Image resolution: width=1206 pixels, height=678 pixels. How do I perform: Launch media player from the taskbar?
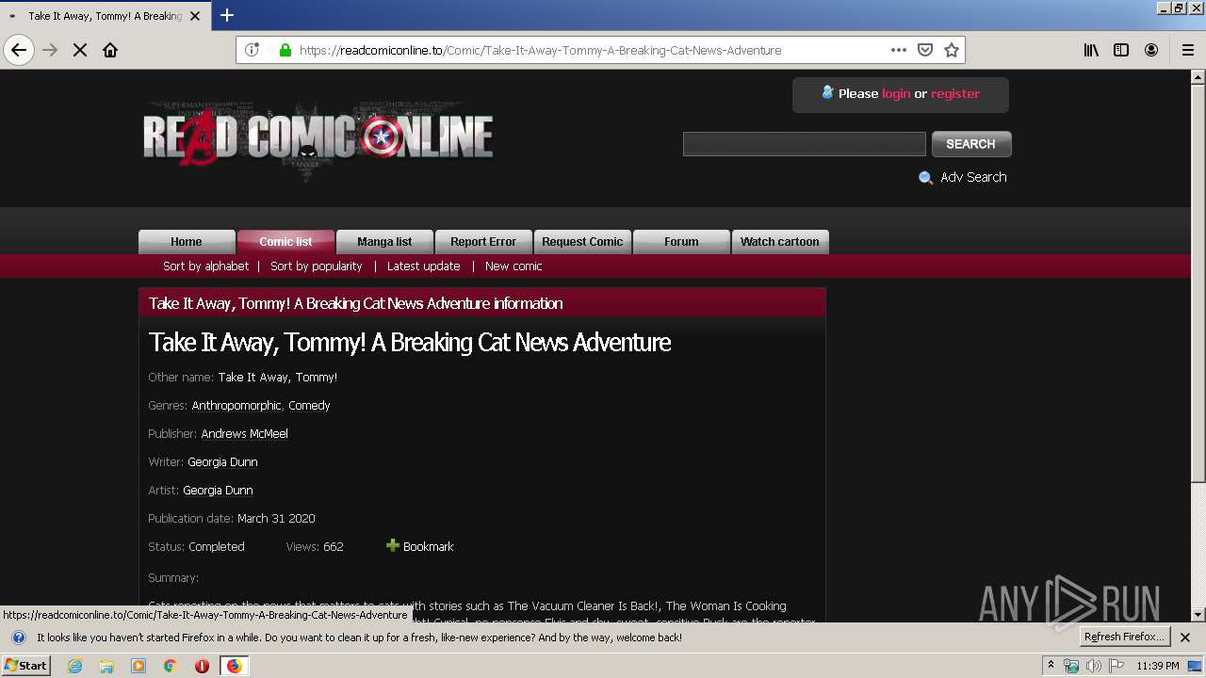point(139,666)
